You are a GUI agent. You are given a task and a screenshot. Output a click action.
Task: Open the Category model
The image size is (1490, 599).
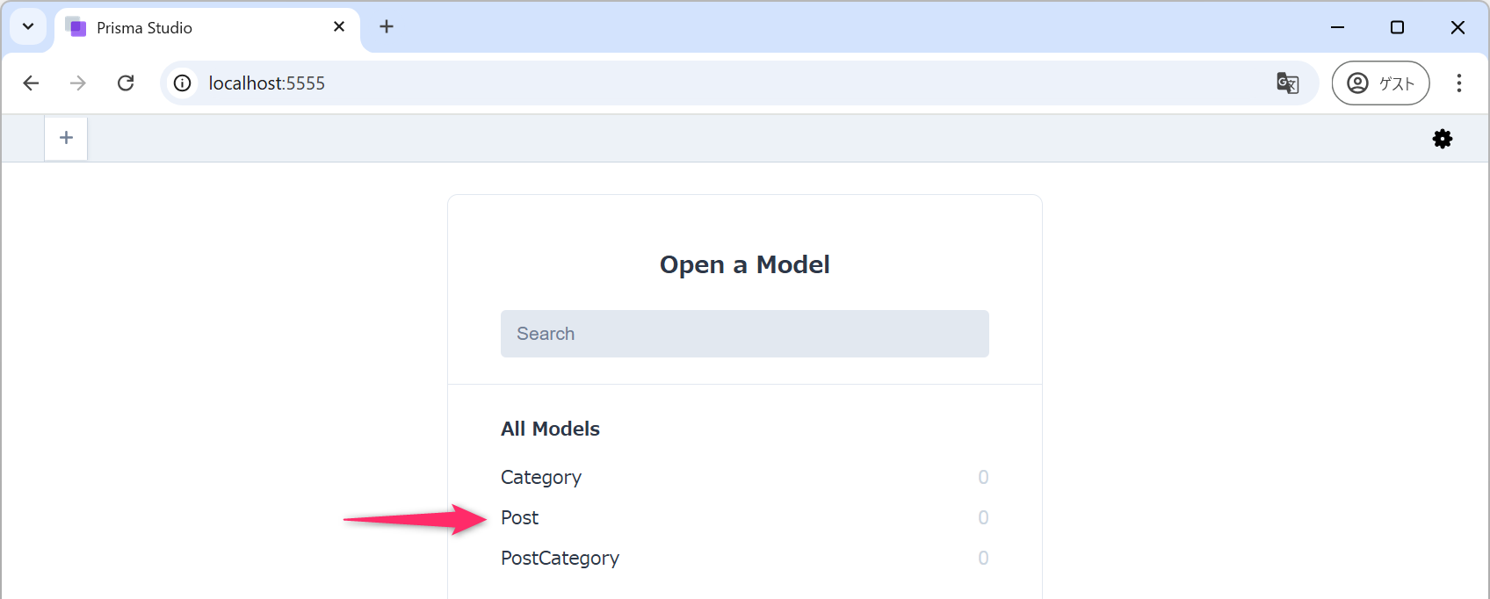(541, 477)
